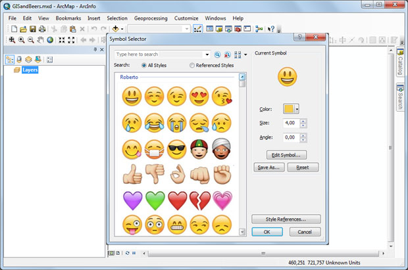Open table of contents Options icon

pyautogui.click(x=49, y=60)
